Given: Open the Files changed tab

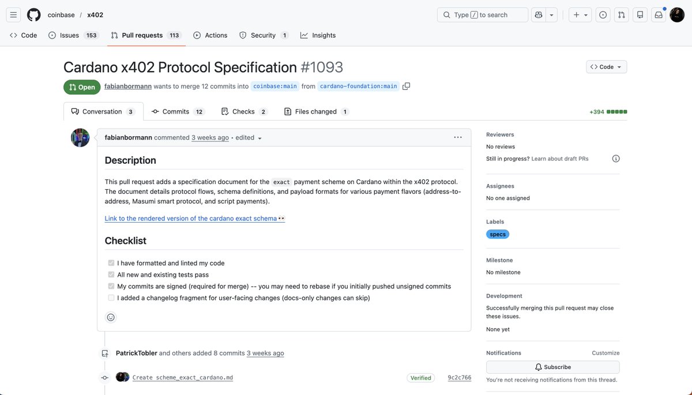Looking at the screenshot, I should [x=316, y=112].
